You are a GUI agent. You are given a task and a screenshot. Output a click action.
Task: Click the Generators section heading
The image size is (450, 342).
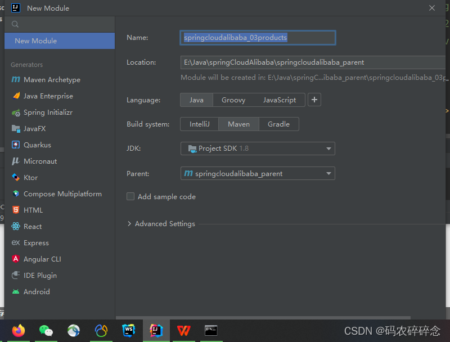click(26, 65)
